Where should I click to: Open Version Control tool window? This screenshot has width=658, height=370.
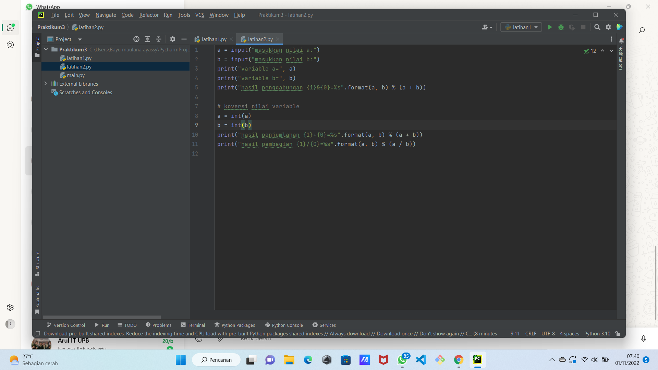point(65,325)
